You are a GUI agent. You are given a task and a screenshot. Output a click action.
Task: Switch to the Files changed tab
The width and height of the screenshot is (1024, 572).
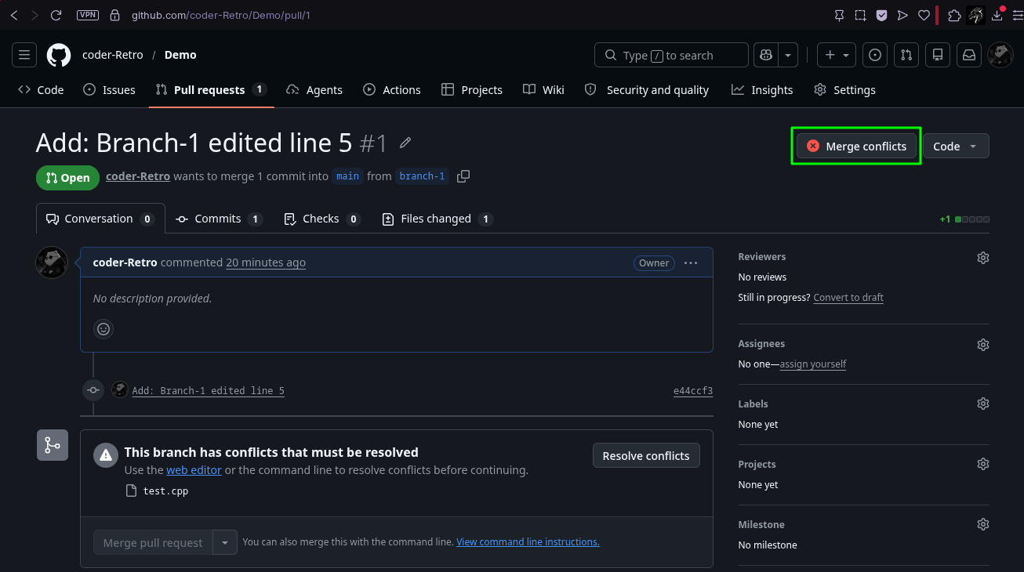437,219
